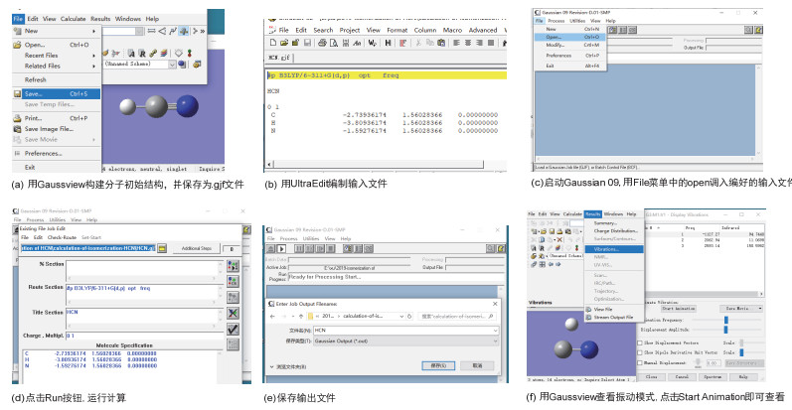Click the Run play icon in Gaussian panel (e)
This screenshot has width=792, height=410.
(281, 248)
